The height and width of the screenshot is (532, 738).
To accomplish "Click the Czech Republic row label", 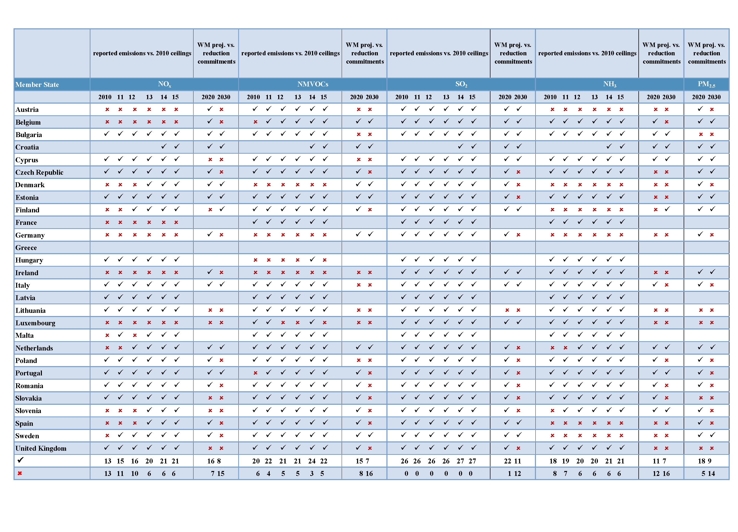I will (x=39, y=172).
